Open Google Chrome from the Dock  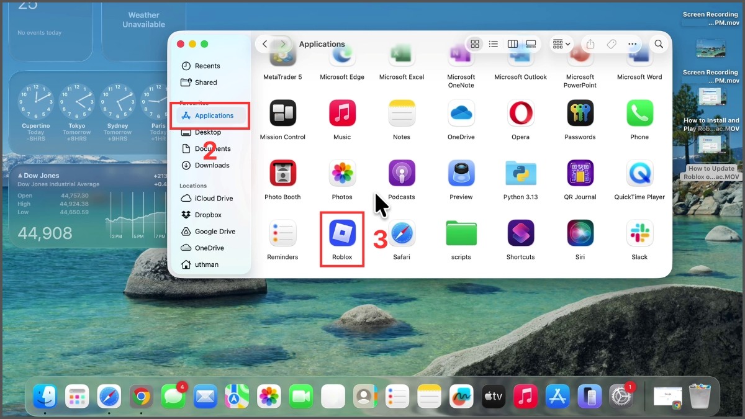coord(142,396)
